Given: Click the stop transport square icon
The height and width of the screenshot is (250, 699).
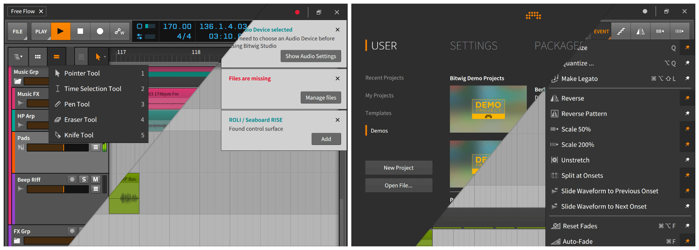Looking at the screenshot, I should point(80,31).
